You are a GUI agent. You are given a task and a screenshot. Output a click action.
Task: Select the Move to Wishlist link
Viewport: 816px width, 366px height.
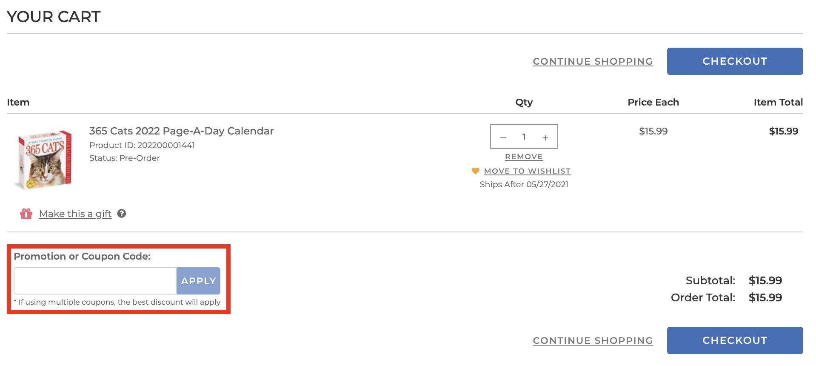coord(527,171)
